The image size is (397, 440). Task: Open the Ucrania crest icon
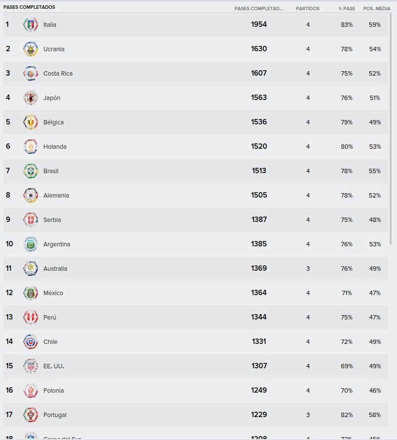(31, 49)
